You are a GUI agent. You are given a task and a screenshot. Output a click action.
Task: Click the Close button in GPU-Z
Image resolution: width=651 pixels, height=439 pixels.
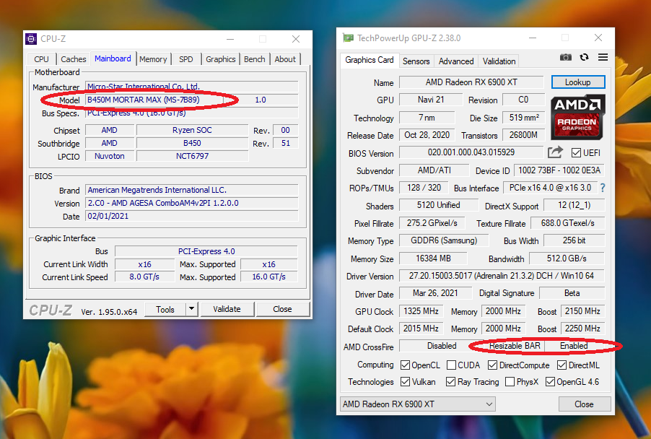[x=584, y=404]
